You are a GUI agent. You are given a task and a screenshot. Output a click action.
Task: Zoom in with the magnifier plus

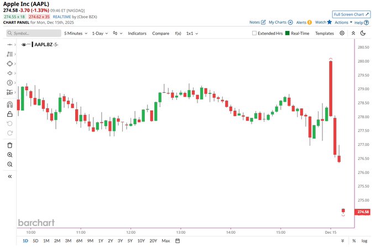coord(10,155)
